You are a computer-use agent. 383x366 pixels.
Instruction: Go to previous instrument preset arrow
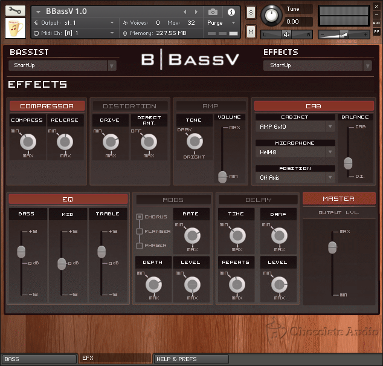click(x=185, y=11)
